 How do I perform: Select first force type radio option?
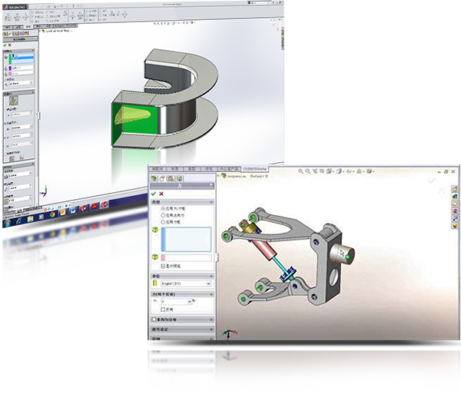point(163,208)
